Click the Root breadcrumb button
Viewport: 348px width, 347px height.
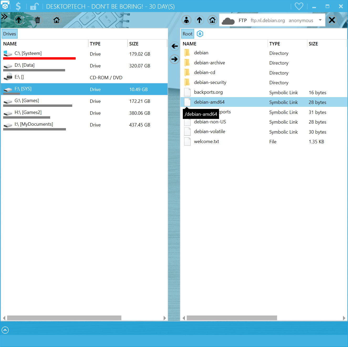188,34
